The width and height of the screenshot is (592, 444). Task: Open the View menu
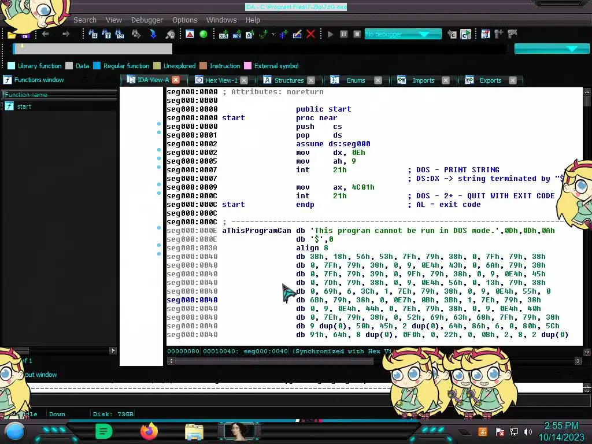point(114,20)
